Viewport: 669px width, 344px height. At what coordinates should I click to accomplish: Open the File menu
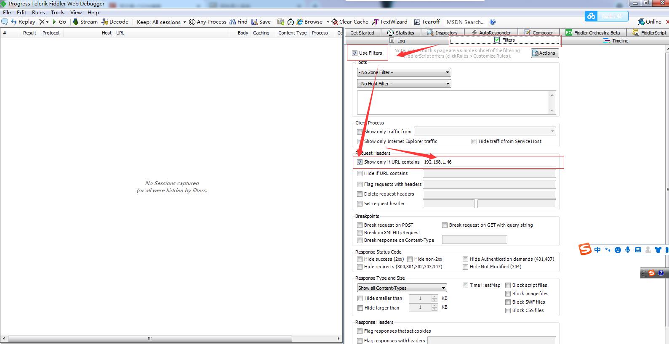click(7, 13)
